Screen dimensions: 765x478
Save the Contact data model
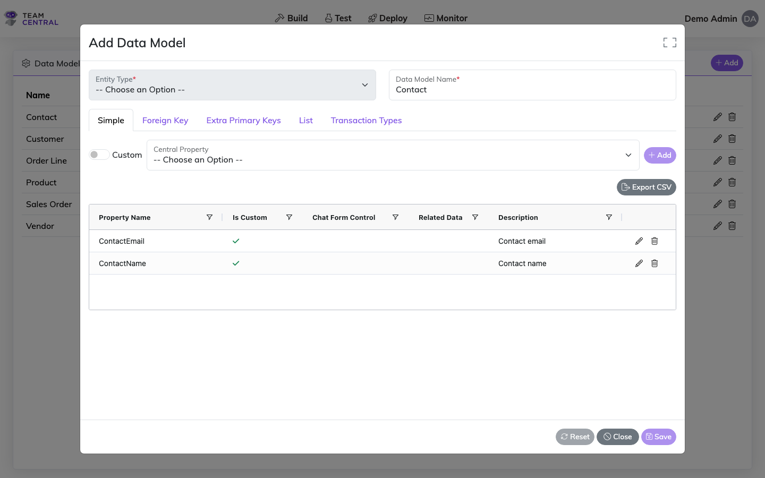pos(658,437)
